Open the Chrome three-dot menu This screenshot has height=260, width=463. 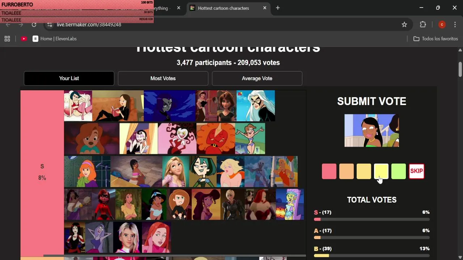(x=455, y=25)
